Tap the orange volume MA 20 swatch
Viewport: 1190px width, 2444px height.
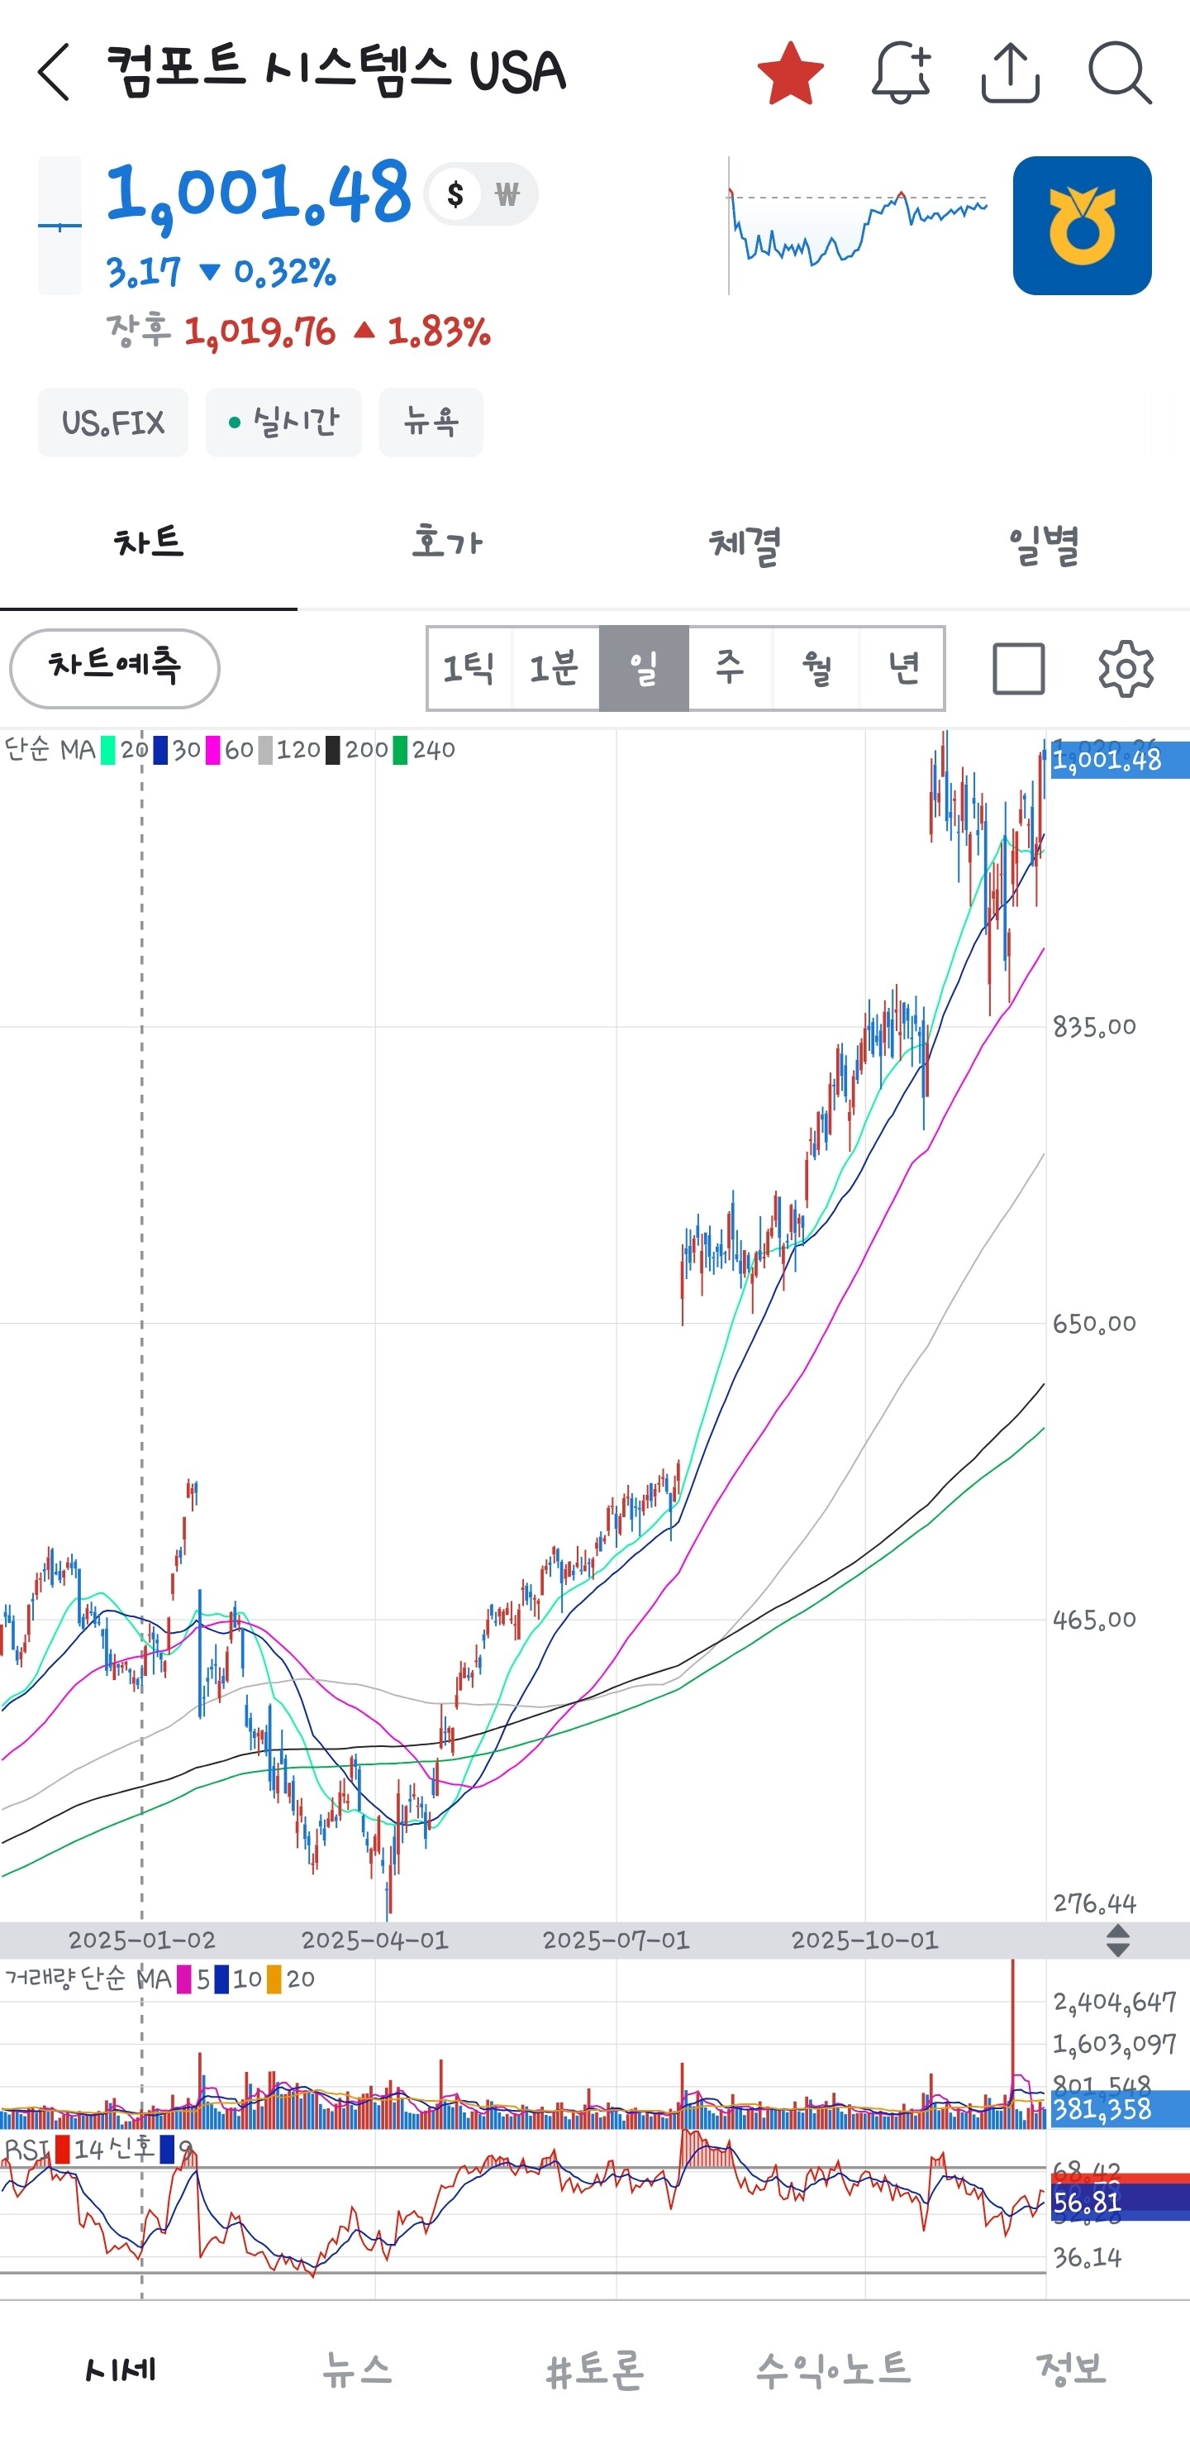point(274,1980)
